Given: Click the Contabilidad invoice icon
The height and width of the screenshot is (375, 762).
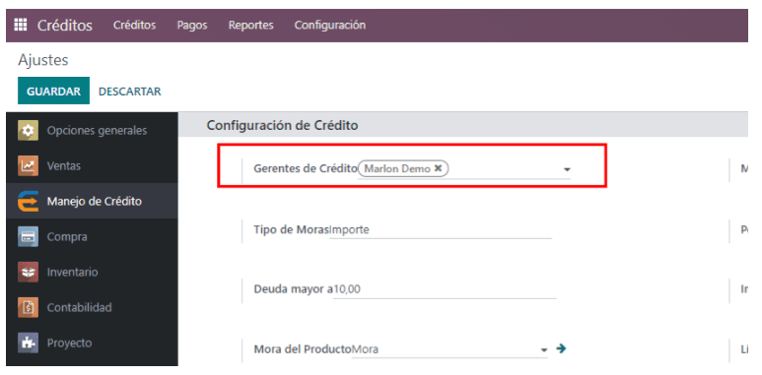Looking at the screenshot, I should [x=28, y=307].
